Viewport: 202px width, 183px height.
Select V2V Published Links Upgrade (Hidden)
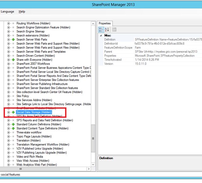pos(40,149)
